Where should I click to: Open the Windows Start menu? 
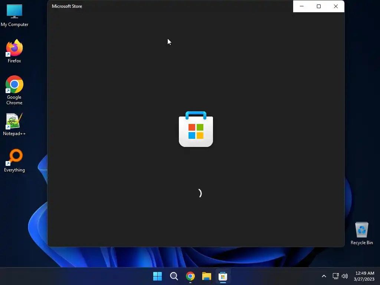[x=157, y=276]
